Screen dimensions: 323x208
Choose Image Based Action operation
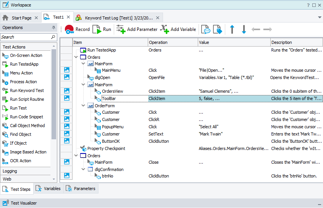click(28, 152)
